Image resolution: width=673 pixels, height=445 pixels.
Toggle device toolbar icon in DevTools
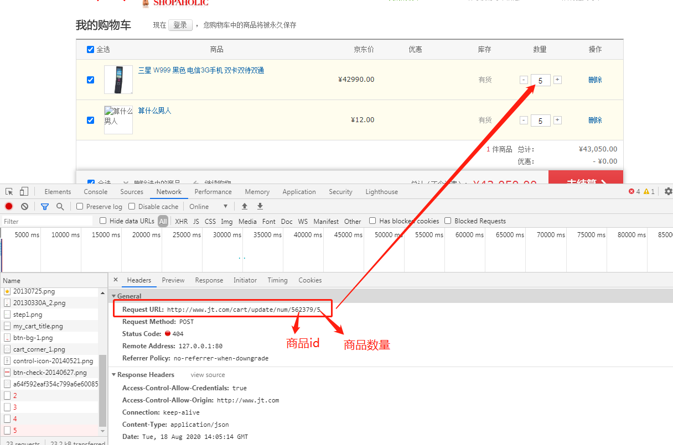(24, 191)
